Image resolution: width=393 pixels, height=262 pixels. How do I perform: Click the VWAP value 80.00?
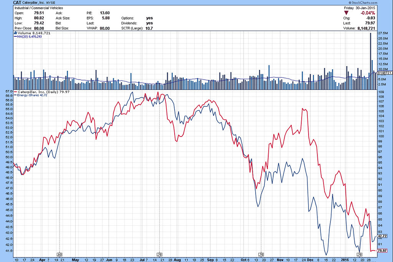tap(105, 28)
